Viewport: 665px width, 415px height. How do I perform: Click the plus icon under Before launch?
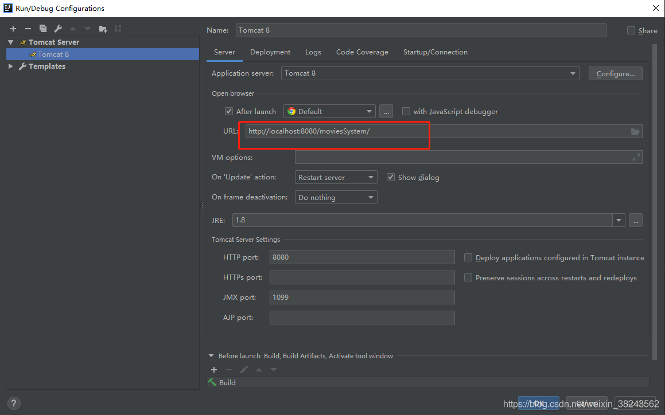coord(214,370)
